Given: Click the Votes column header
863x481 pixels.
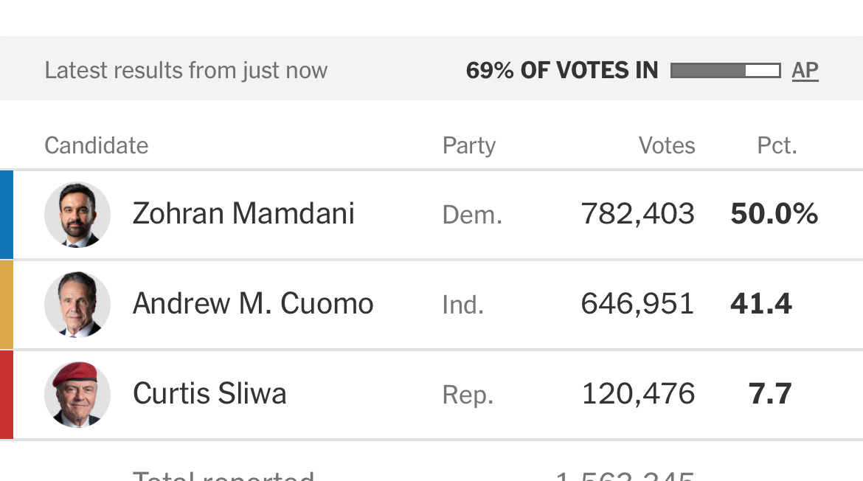Looking at the screenshot, I should tap(667, 145).
